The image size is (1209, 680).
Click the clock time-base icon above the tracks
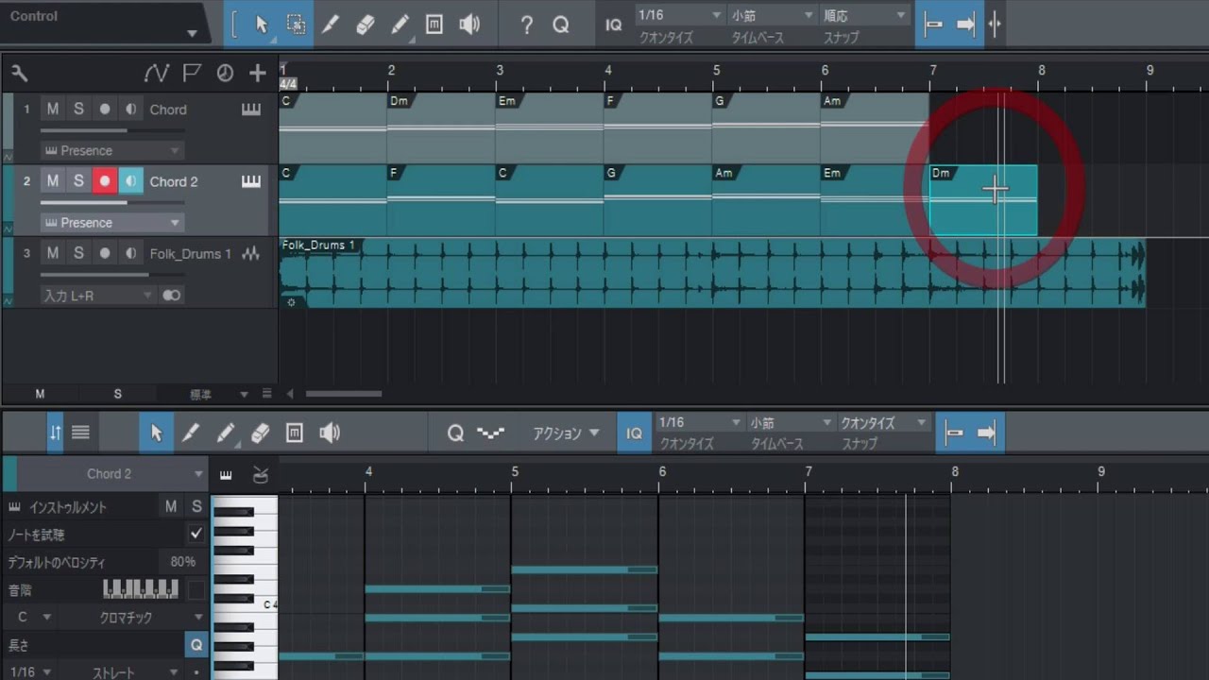[x=225, y=74]
